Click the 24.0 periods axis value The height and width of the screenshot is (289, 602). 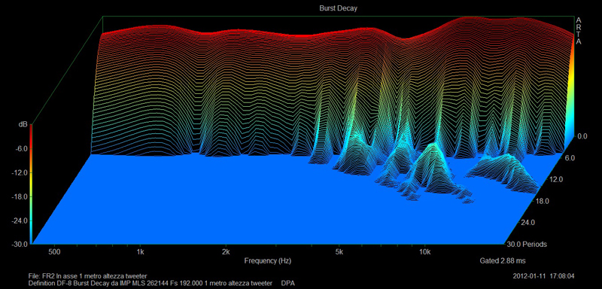pos(528,222)
